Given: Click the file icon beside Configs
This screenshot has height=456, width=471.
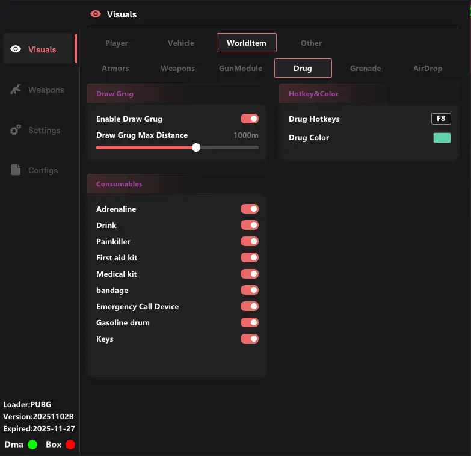Looking at the screenshot, I should (x=16, y=170).
